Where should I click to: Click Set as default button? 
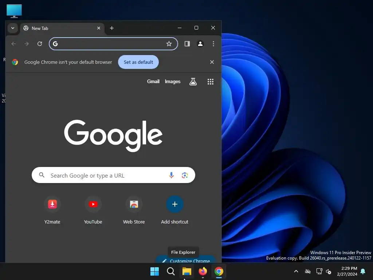tap(138, 62)
